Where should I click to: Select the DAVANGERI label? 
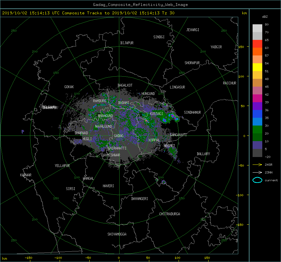[x=140, y=199]
